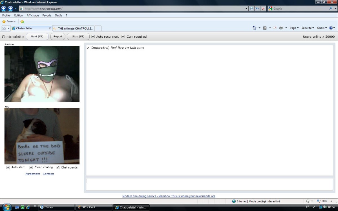Screen dimensions: 338x211
Task: Click the Read Mail envelope icon
Action: click(x=275, y=28)
